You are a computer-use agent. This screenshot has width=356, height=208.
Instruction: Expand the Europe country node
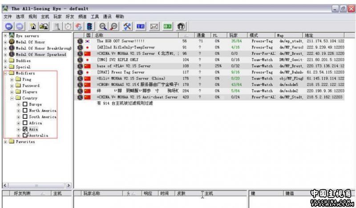[x=19, y=104]
